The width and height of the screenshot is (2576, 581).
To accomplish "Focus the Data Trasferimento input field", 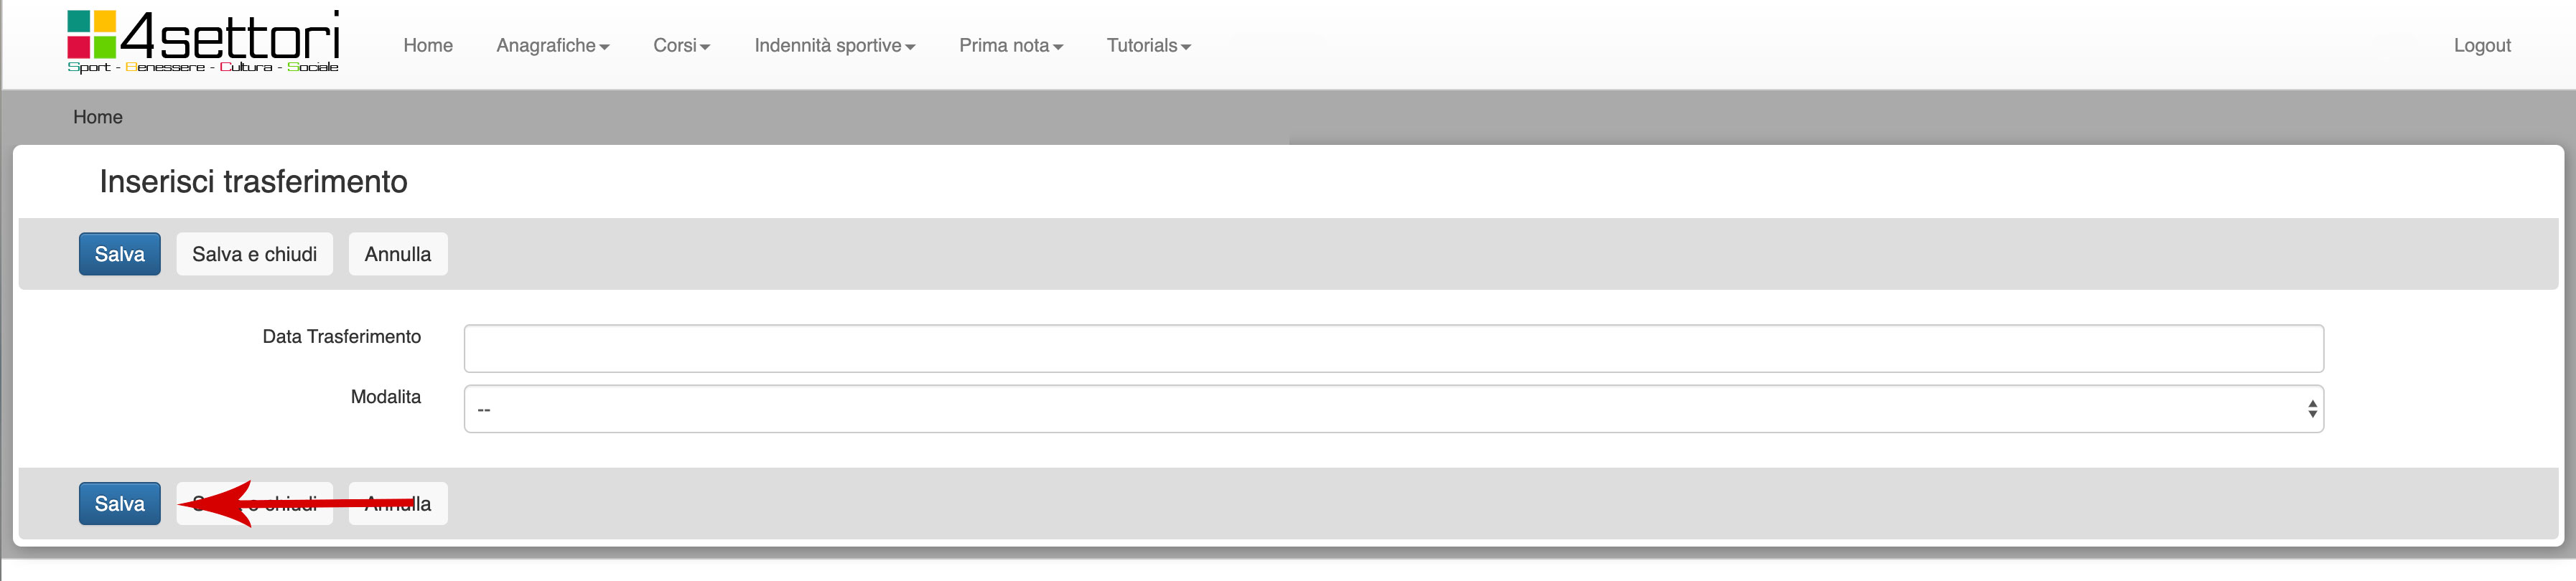I will pyautogui.click(x=1393, y=349).
